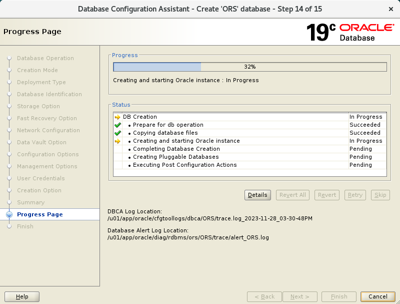Click the Retry button
400x304 pixels.
[355, 195]
